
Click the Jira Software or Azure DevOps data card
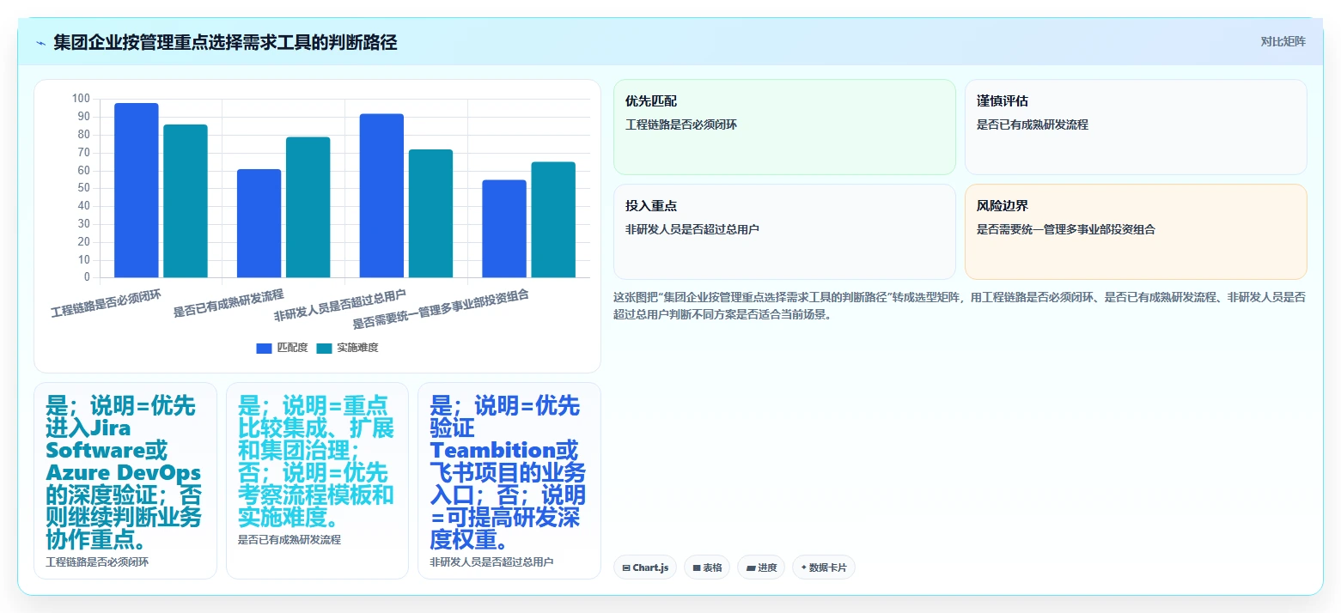125,481
